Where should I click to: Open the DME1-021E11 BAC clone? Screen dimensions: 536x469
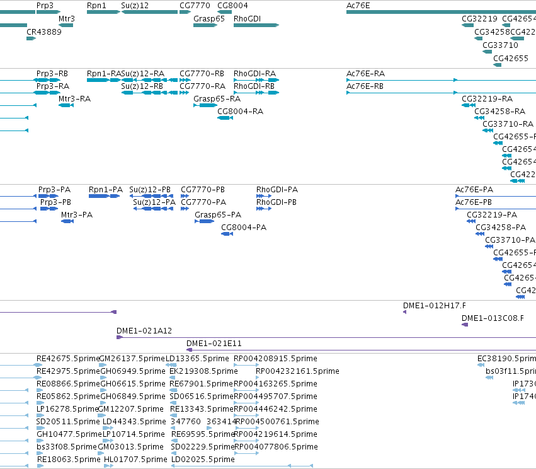click(362, 350)
